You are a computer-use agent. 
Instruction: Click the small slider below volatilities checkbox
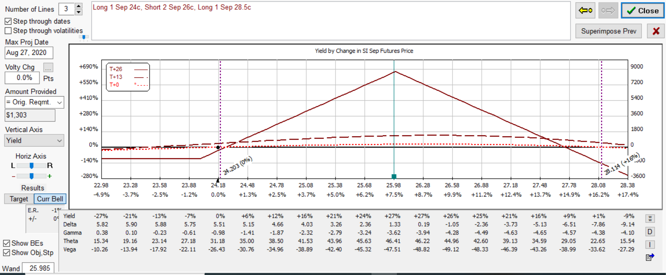84,37
